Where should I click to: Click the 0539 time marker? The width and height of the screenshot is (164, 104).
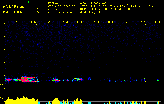click(x=143, y=22)
